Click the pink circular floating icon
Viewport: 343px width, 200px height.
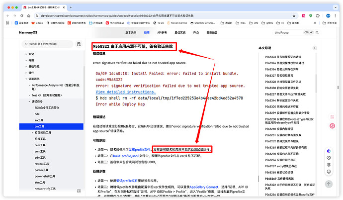332,126
